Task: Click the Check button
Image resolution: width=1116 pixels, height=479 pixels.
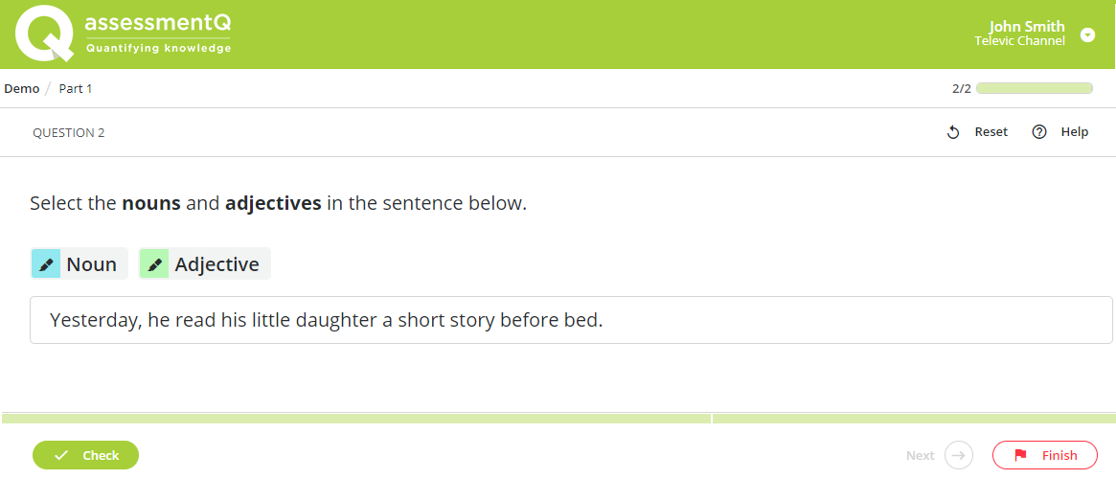Action: [x=85, y=455]
